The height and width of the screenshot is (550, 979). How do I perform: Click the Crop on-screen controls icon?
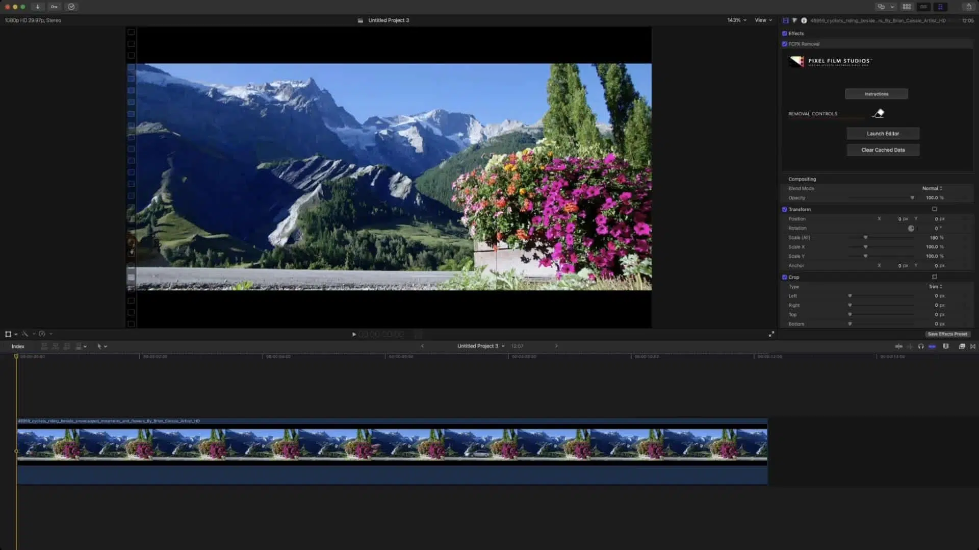(x=935, y=277)
